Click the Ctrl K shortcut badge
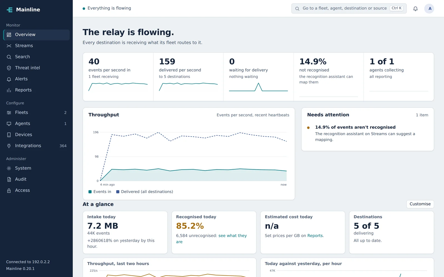This screenshot has width=444, height=277. click(397, 8)
